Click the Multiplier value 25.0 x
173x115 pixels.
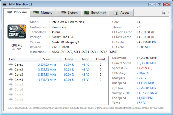pyautogui.click(x=143, y=78)
